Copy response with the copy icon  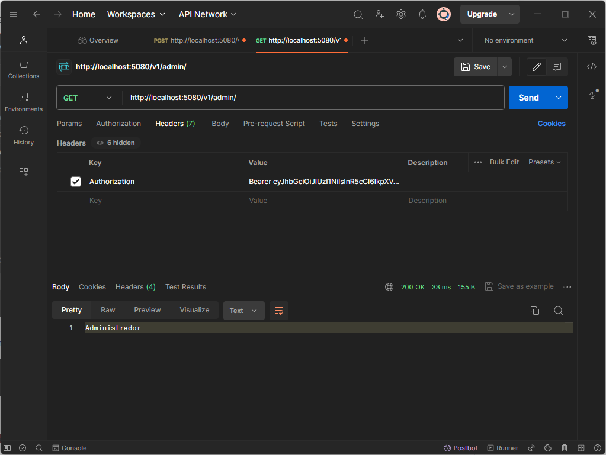point(535,311)
